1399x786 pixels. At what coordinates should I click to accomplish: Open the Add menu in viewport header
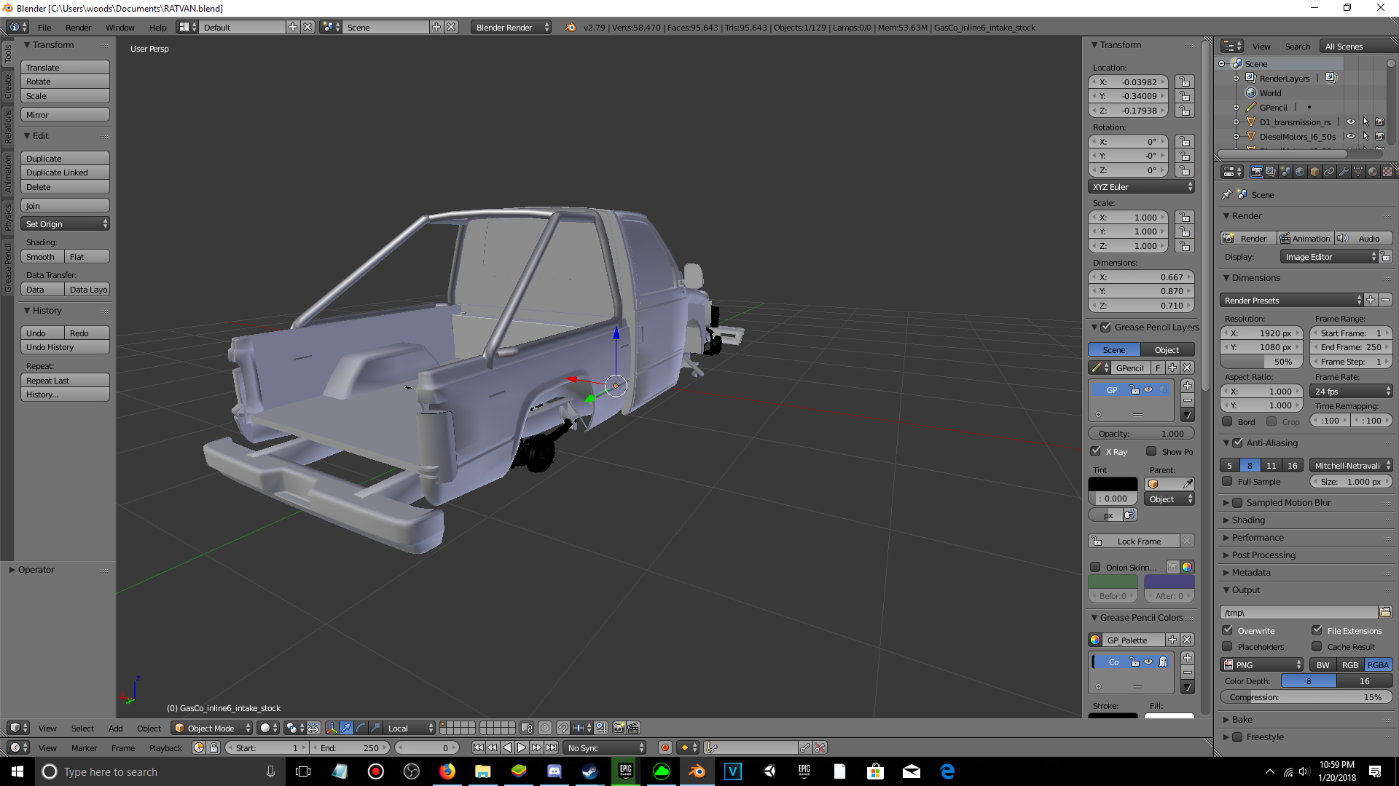(115, 728)
